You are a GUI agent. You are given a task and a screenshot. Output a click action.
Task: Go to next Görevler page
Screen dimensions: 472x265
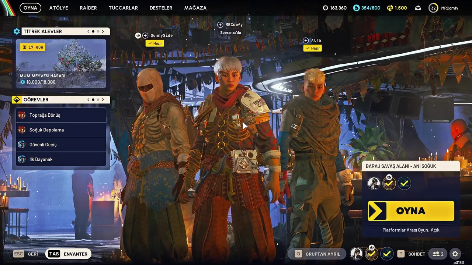[x=103, y=100]
